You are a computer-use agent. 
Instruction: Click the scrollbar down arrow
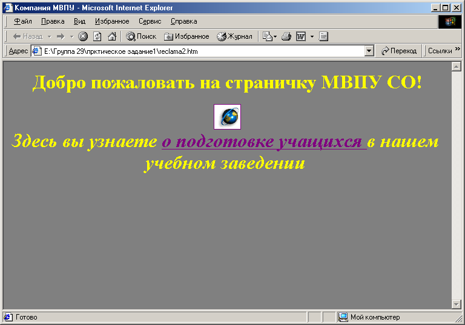[456, 304]
